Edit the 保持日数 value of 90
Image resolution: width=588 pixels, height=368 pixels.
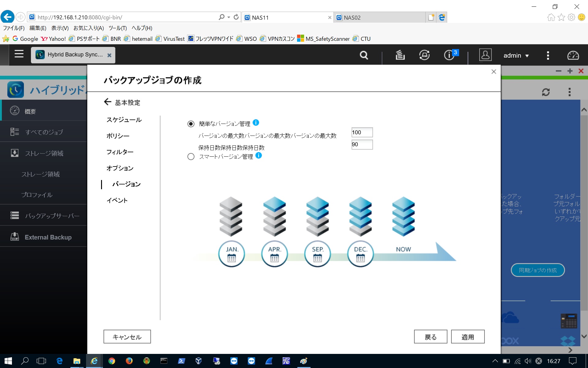pos(362,144)
